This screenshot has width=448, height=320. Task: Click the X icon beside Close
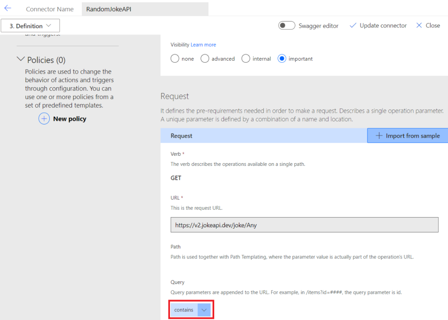[x=419, y=25]
